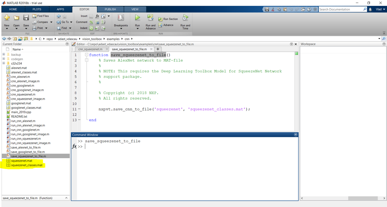Expand the codegen folder
This screenshot has width=387, height=207.
click(4, 59)
